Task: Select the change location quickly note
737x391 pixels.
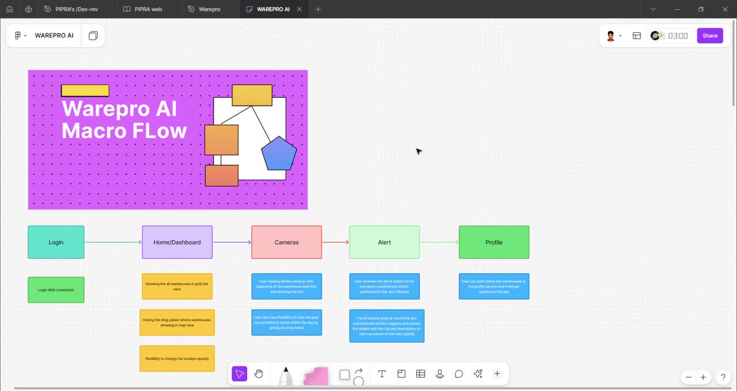Action: point(177,358)
